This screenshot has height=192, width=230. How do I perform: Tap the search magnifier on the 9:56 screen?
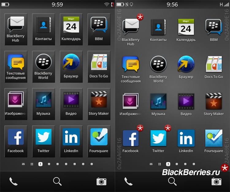pyautogui.click(x=172, y=182)
